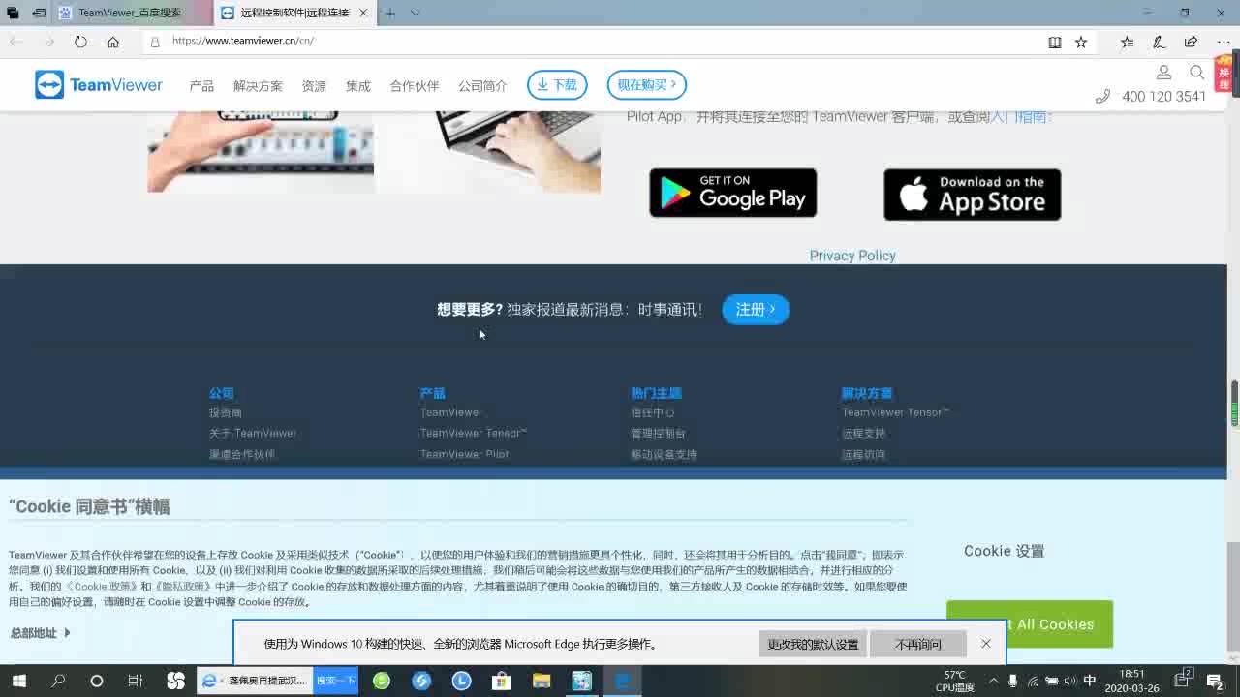This screenshot has width=1240, height=697.
Task: Open action center notifications icon
Action: [x=1215, y=681]
